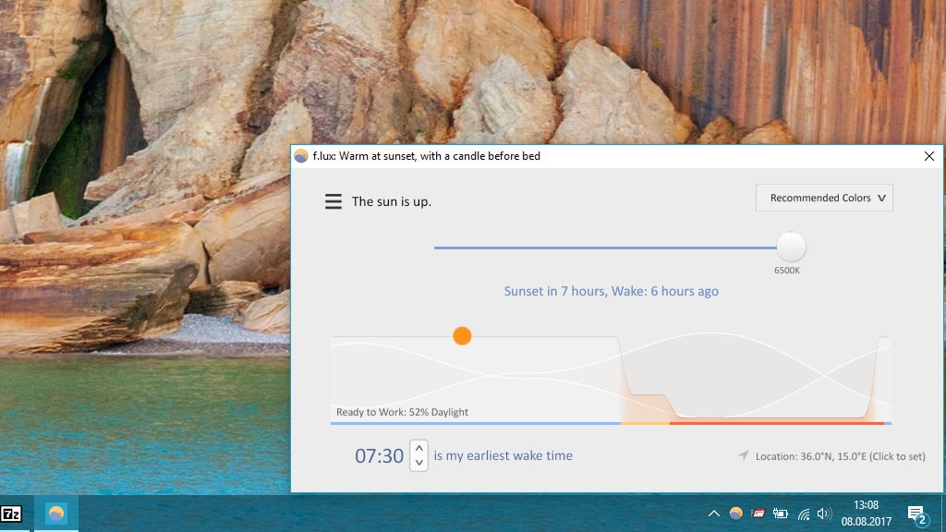
Task: Show hidden system tray icons
Action: tap(714, 514)
